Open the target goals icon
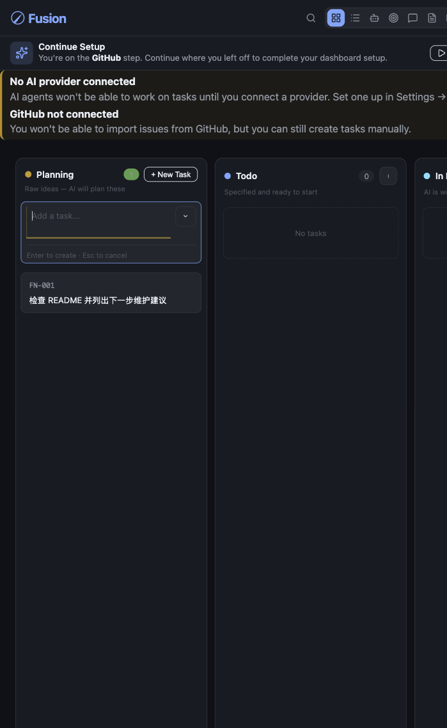The height and width of the screenshot is (728, 447). click(394, 18)
